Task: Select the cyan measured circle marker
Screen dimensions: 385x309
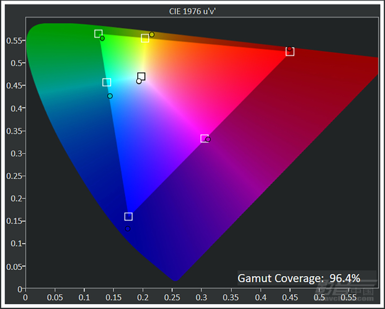Action: tap(110, 96)
